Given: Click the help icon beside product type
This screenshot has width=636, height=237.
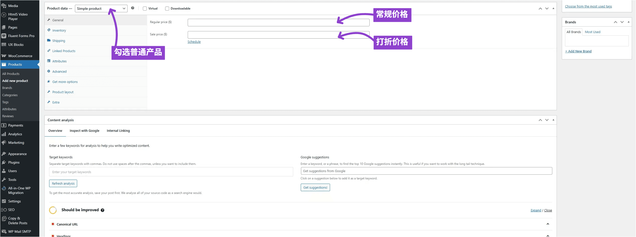Looking at the screenshot, I should (133, 8).
